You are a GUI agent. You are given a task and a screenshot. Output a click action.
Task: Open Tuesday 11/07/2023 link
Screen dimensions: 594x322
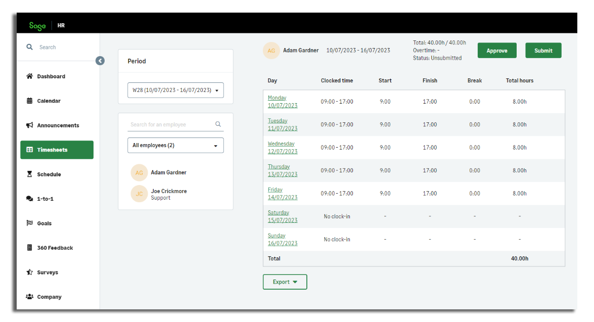pos(283,125)
